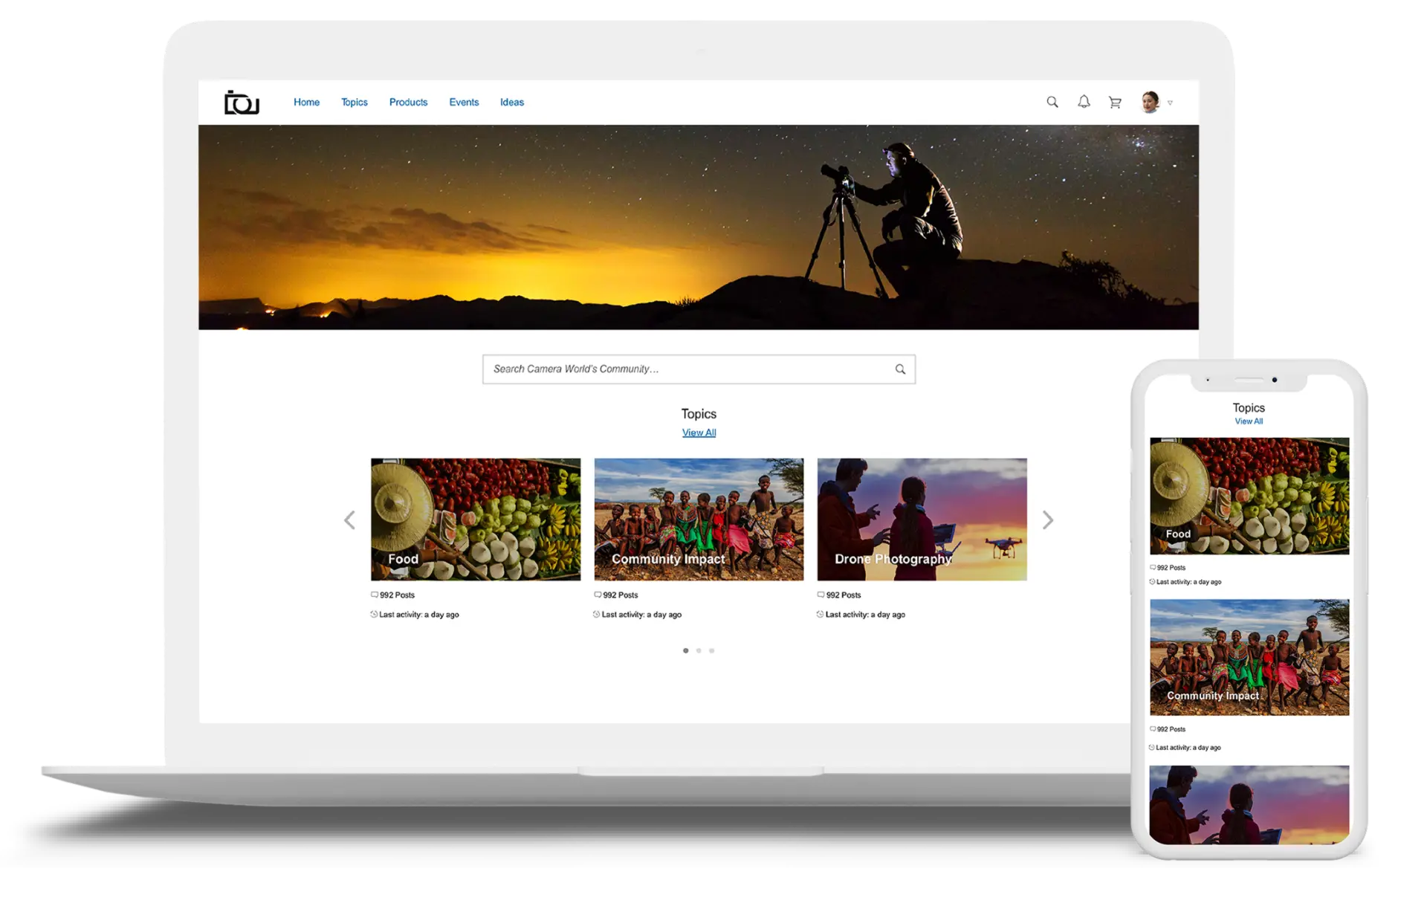Click the Search Camera World's Community field
The width and height of the screenshot is (1427, 909).
pyautogui.click(x=699, y=369)
